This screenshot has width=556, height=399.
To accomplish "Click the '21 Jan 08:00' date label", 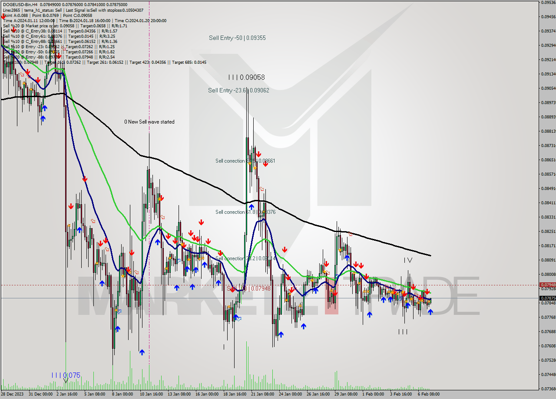I will tap(262, 394).
